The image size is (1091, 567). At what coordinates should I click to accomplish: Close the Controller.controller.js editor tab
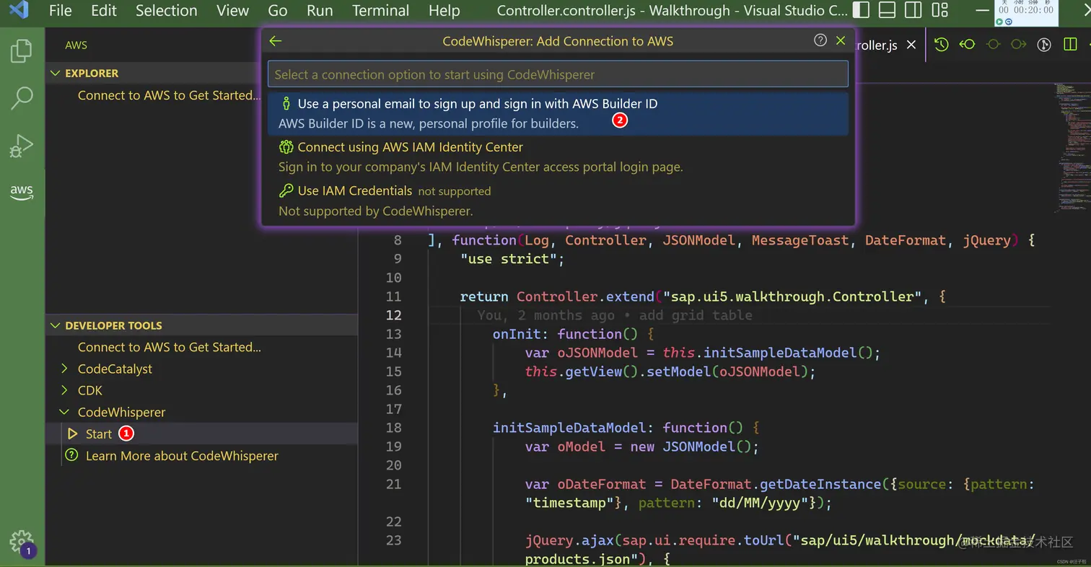click(x=911, y=45)
